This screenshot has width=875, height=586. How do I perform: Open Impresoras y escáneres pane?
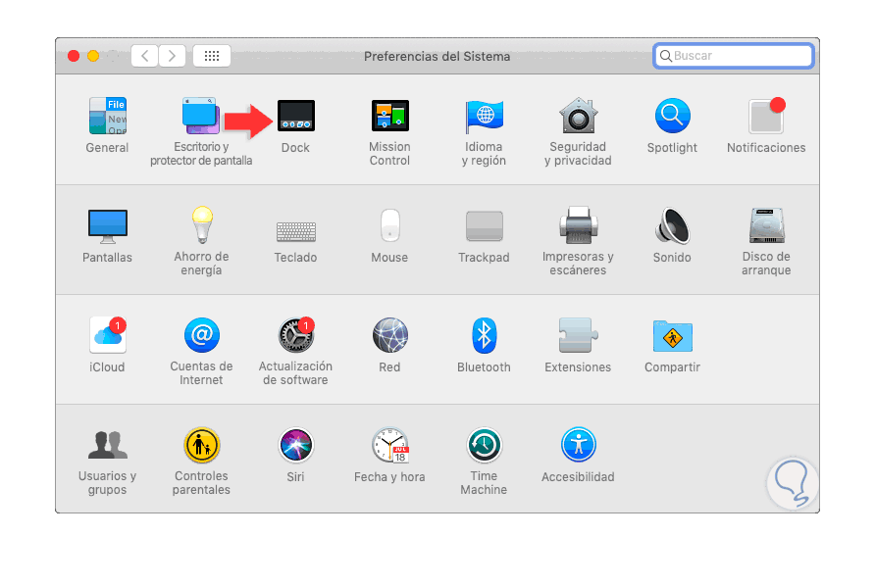point(578,225)
